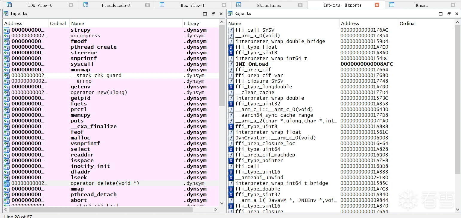
Task: Switch to the Hex View-1 tab
Action: (193, 5)
